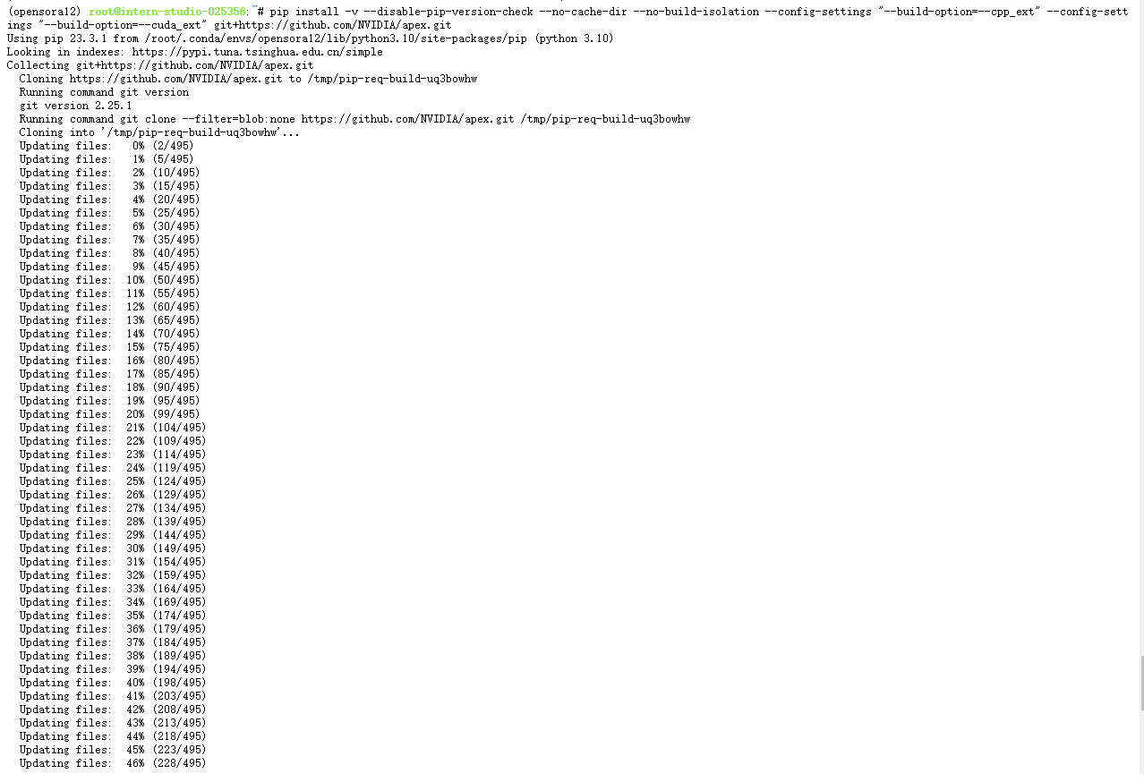Click 'Updating files: 30% (149/495)' line
1144x782 pixels.
113,548
